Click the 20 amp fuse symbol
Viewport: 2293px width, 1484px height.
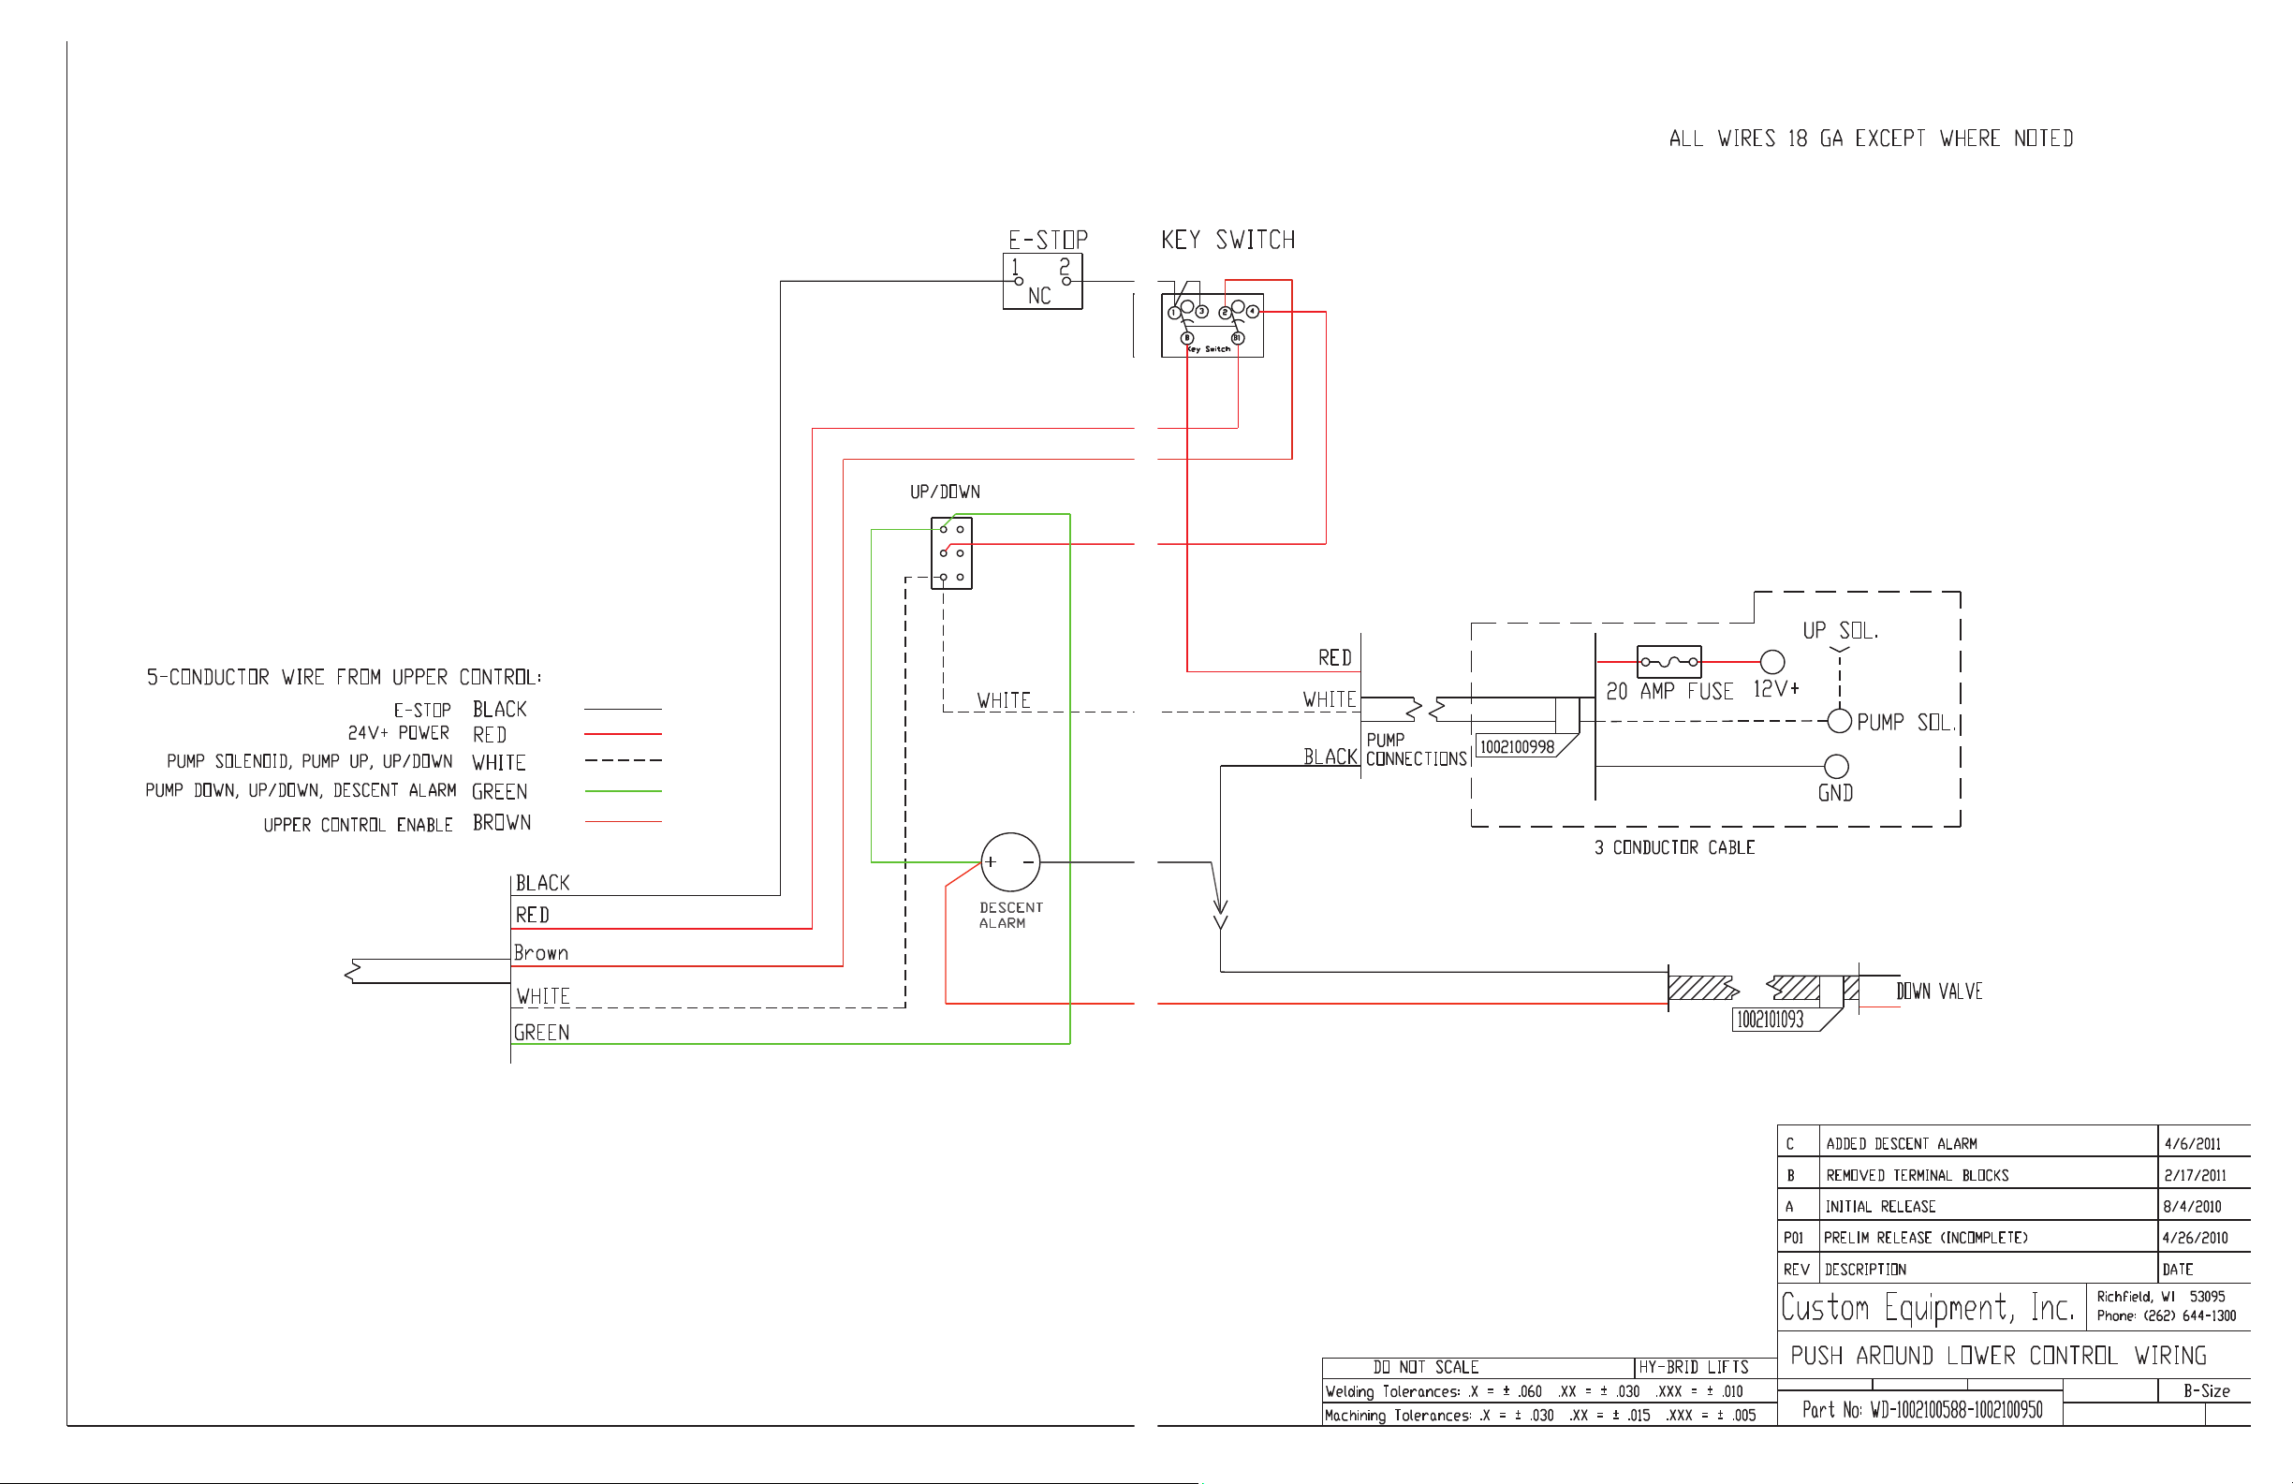click(x=1668, y=662)
